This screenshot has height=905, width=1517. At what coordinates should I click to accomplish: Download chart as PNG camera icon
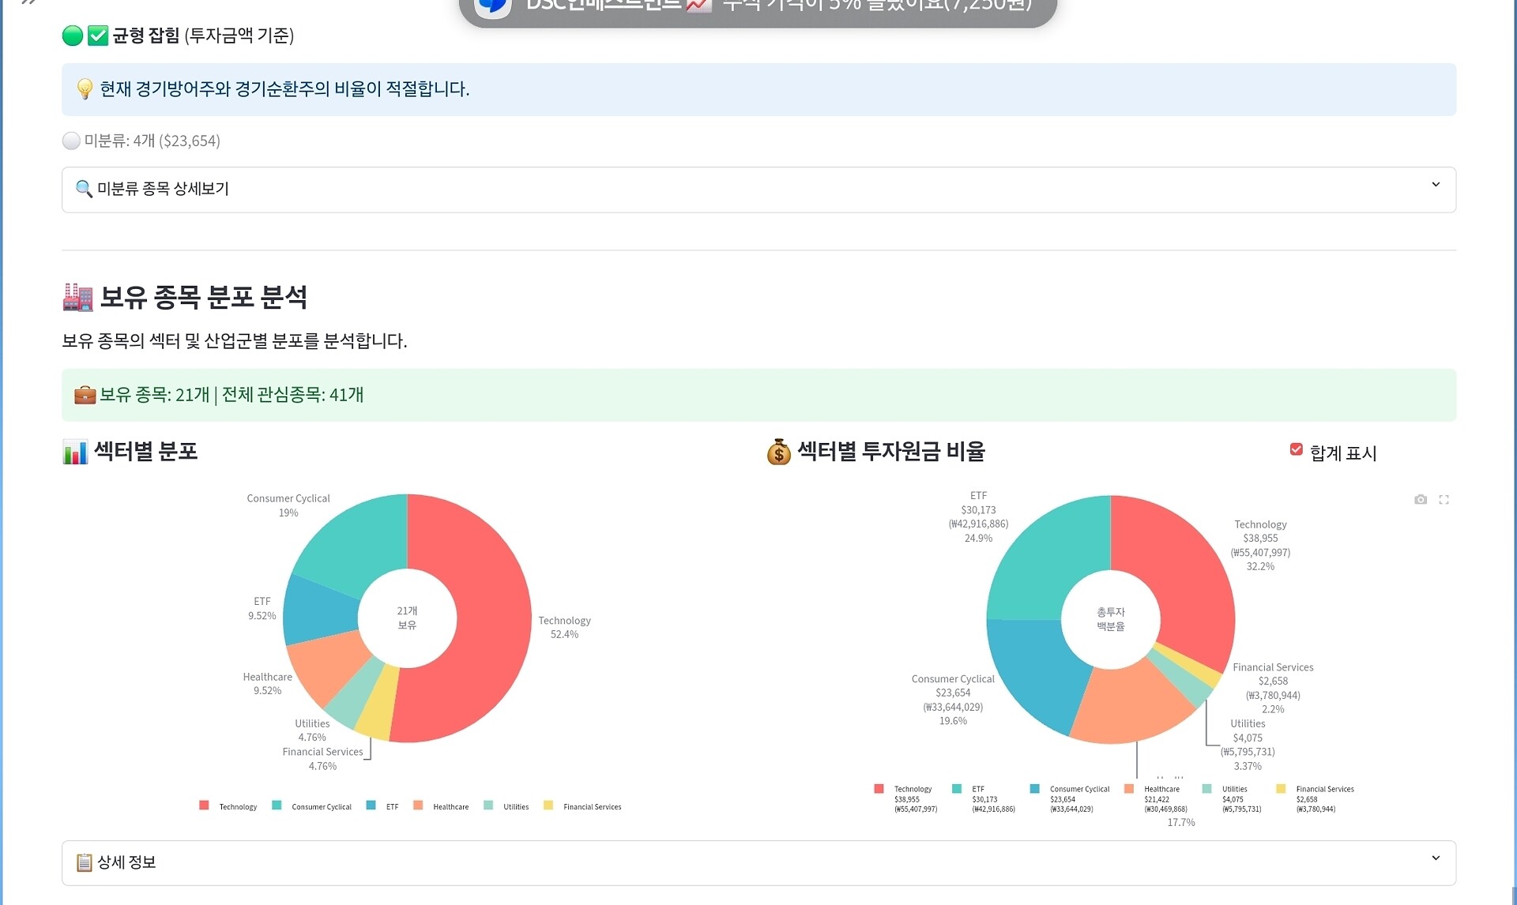1421,500
